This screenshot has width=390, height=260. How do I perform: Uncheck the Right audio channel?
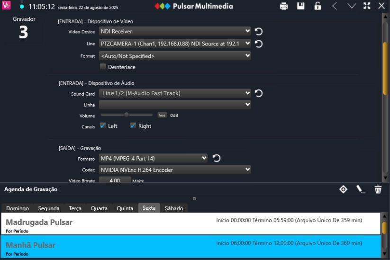(x=133, y=126)
